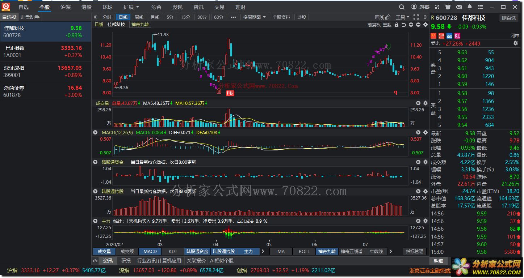This screenshot has width=524, height=278.
Task: Close the 陆股通资金 panel
Action: click(418, 162)
